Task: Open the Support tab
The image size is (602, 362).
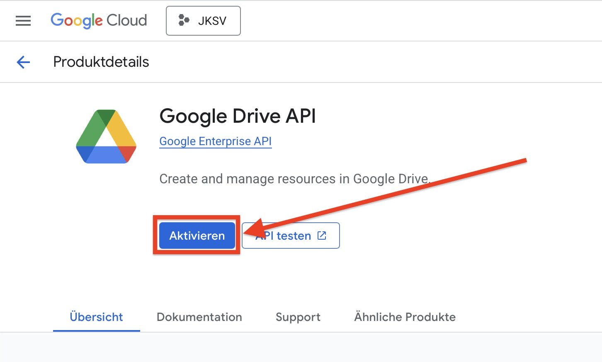Action: tap(298, 317)
